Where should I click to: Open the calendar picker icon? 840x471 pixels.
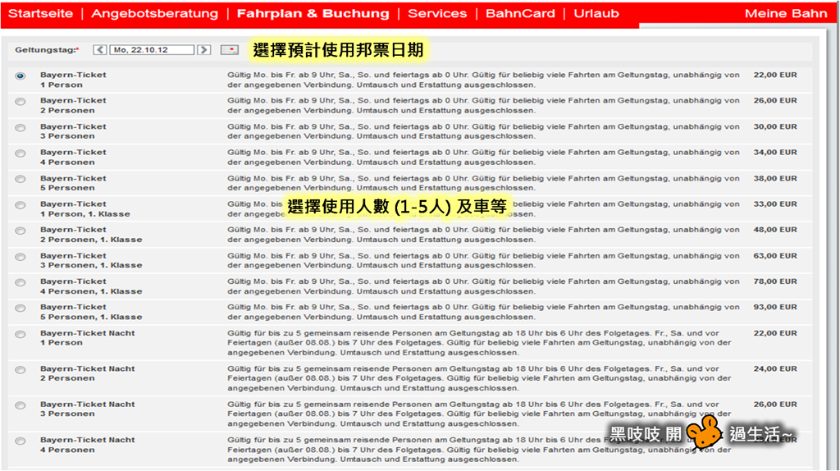(x=230, y=50)
